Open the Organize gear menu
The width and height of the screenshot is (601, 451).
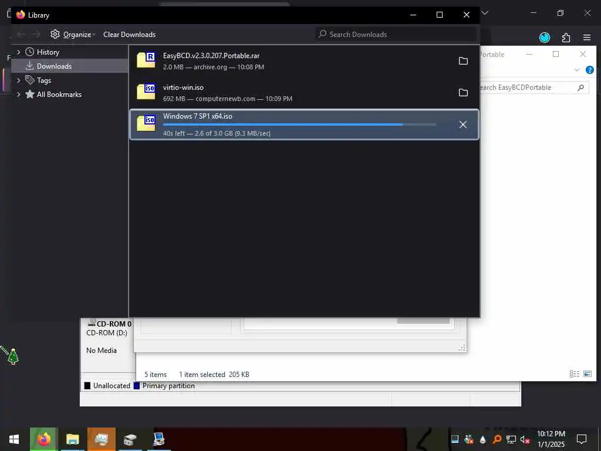point(73,35)
